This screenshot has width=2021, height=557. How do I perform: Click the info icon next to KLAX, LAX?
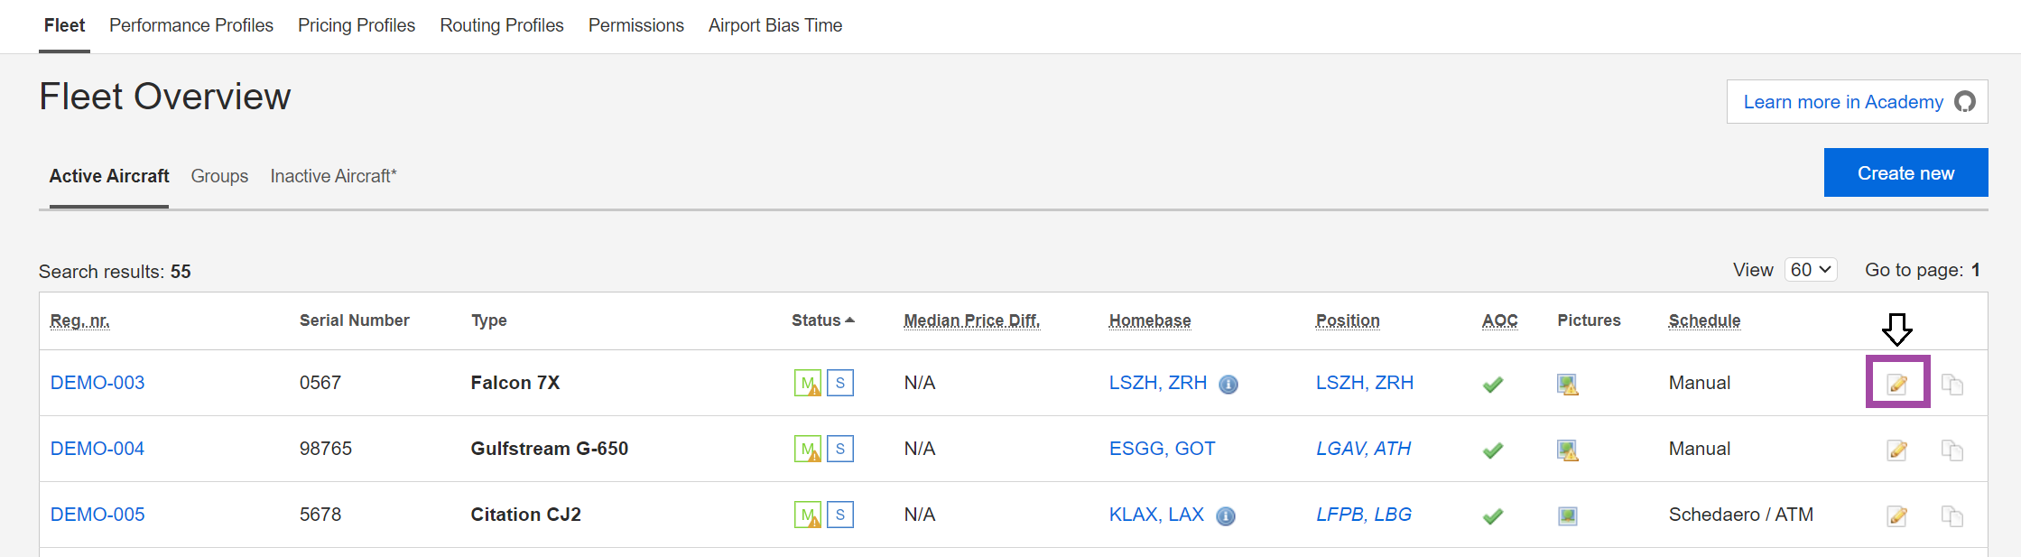[x=1226, y=516]
